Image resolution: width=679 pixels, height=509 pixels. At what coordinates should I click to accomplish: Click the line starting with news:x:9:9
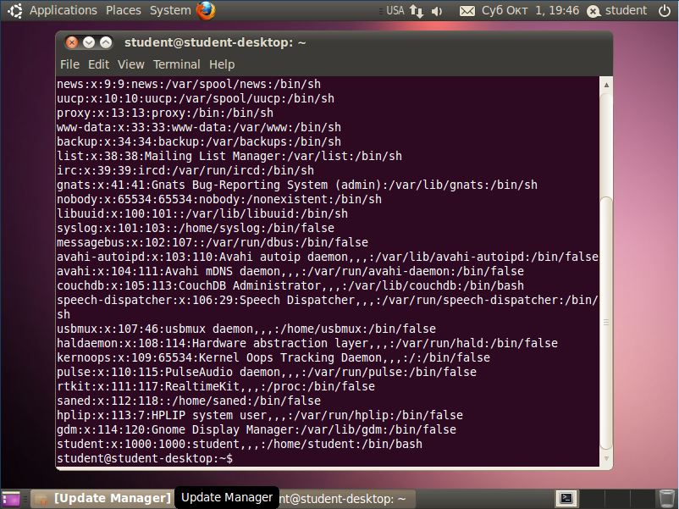(189, 84)
